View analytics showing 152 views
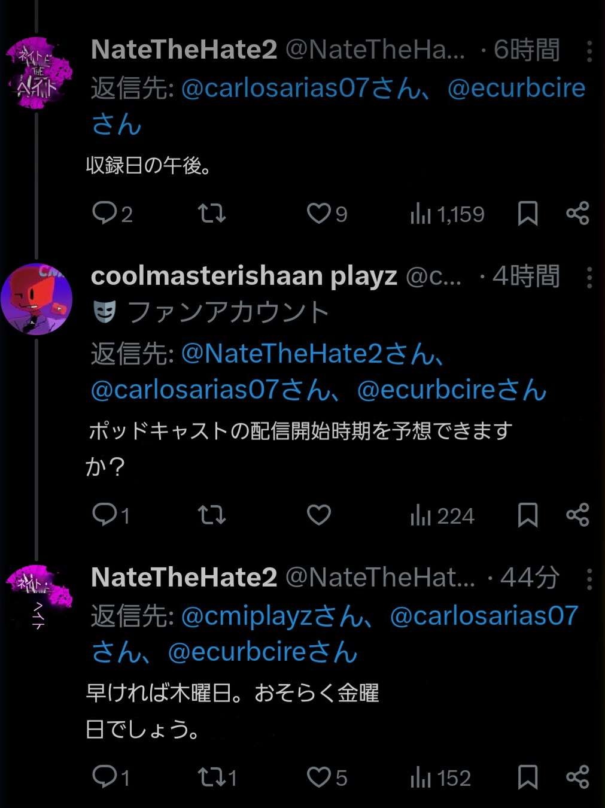This screenshot has height=808, width=605. [x=441, y=777]
